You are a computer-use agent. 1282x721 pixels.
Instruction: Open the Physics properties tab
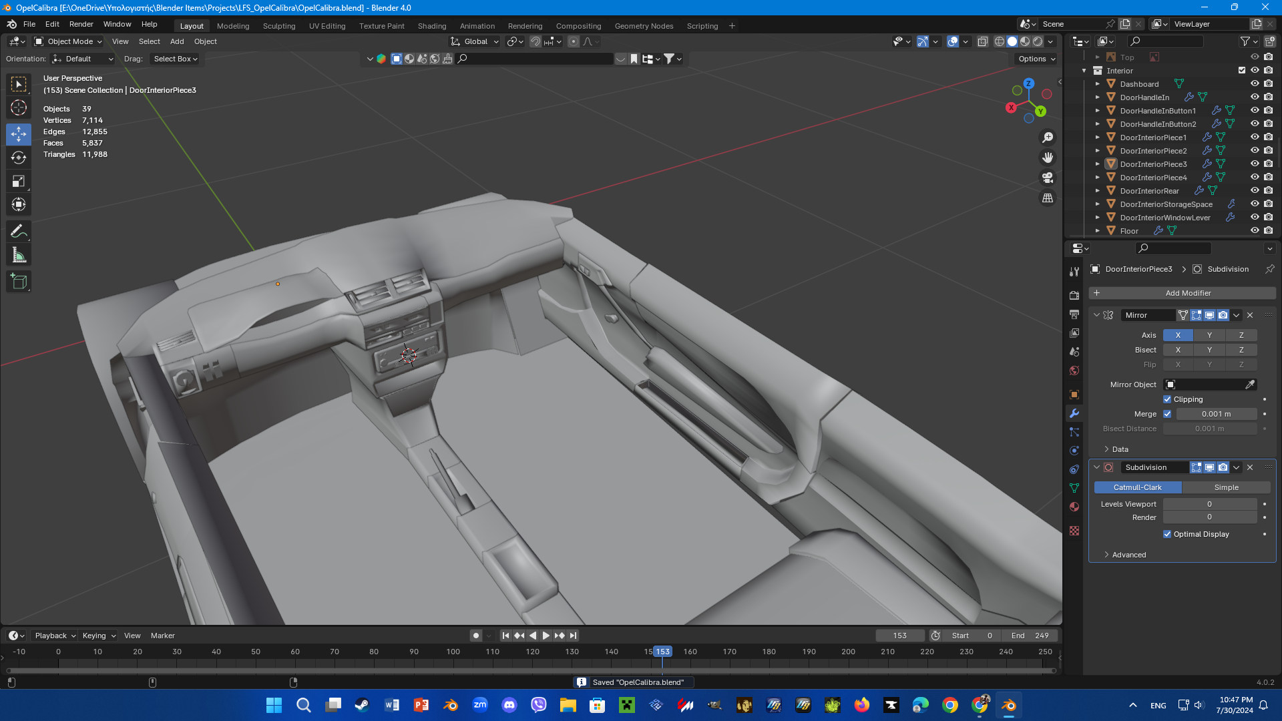click(1074, 451)
